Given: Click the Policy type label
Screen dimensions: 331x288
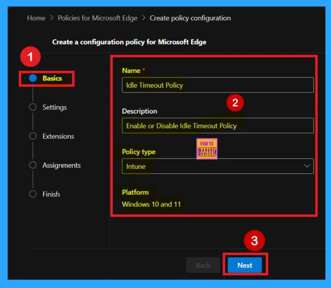Looking at the screenshot, I should point(139,152).
